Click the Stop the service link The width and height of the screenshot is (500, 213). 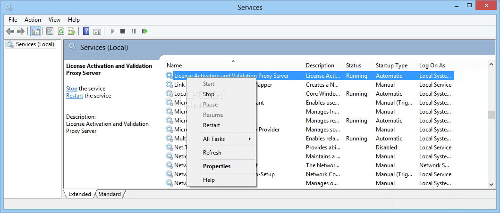tap(72, 89)
